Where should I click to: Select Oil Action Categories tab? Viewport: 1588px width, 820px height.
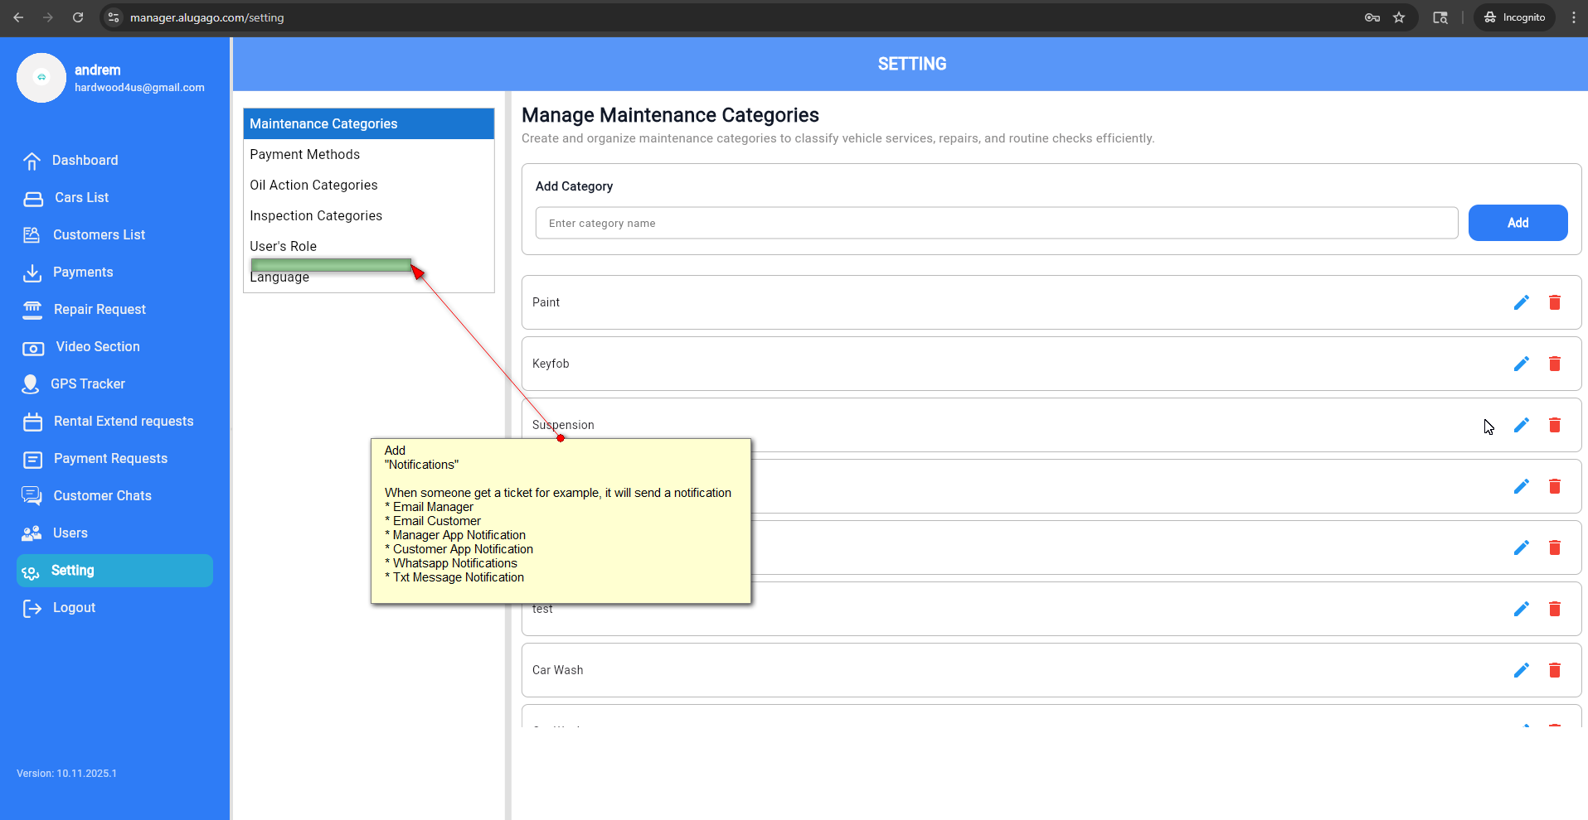(x=313, y=186)
